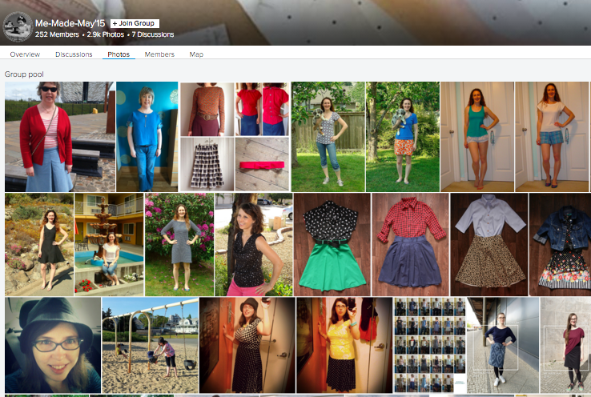The width and height of the screenshot is (591, 397).
Task: Open photo of woman in maroon top and black skirt
Action: click(565, 345)
